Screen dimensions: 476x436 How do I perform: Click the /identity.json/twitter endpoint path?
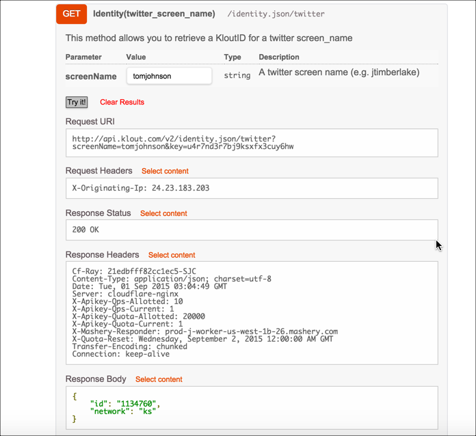[x=276, y=14]
